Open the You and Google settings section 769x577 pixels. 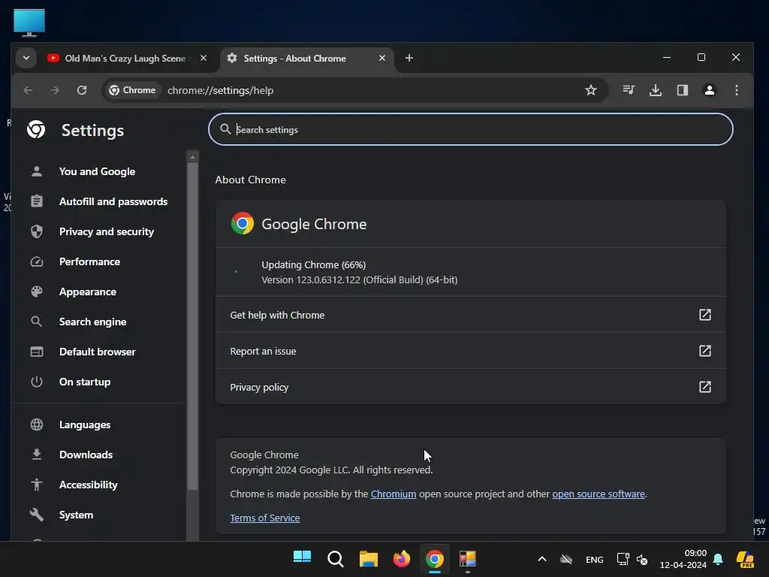(x=97, y=172)
